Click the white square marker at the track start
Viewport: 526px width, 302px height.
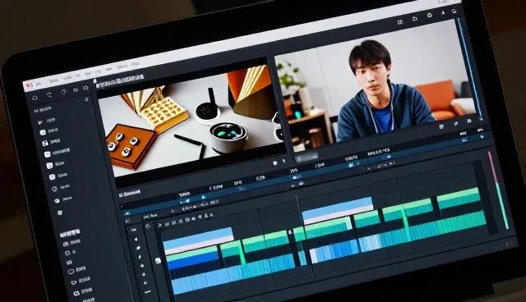coord(158,260)
